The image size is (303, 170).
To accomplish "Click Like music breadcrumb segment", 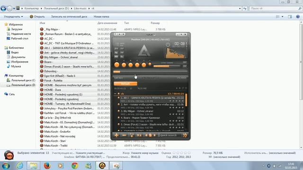I will click(x=80, y=8).
